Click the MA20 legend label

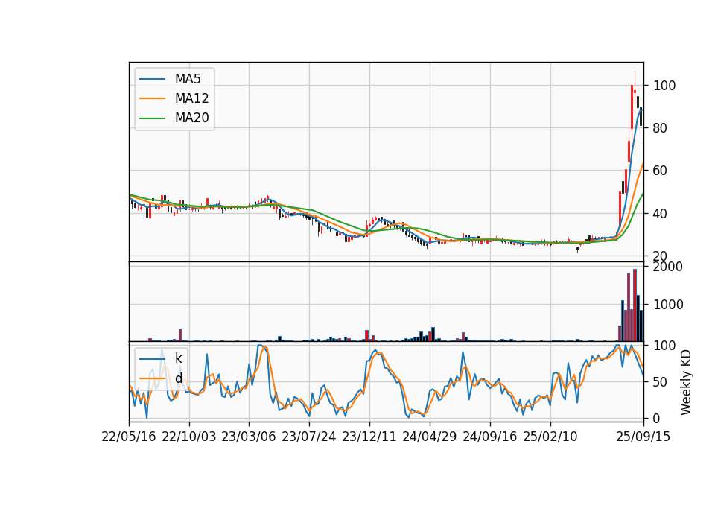pyautogui.click(x=191, y=118)
